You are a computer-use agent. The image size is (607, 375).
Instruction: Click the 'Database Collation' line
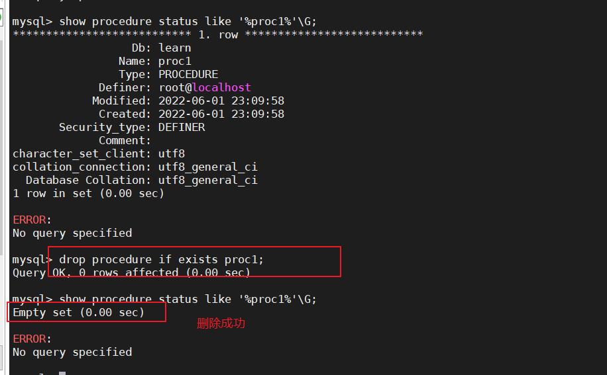coord(141,180)
